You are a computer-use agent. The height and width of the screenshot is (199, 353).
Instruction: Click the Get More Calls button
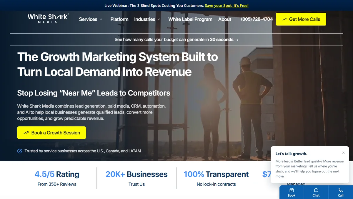tap(301, 19)
